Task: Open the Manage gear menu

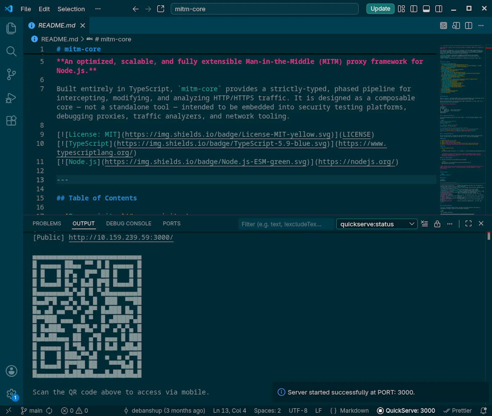Action: tap(11, 394)
